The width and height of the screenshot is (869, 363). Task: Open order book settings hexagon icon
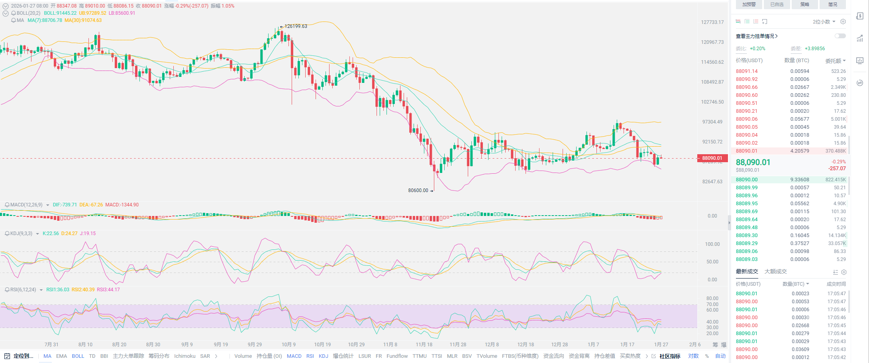pyautogui.click(x=843, y=22)
